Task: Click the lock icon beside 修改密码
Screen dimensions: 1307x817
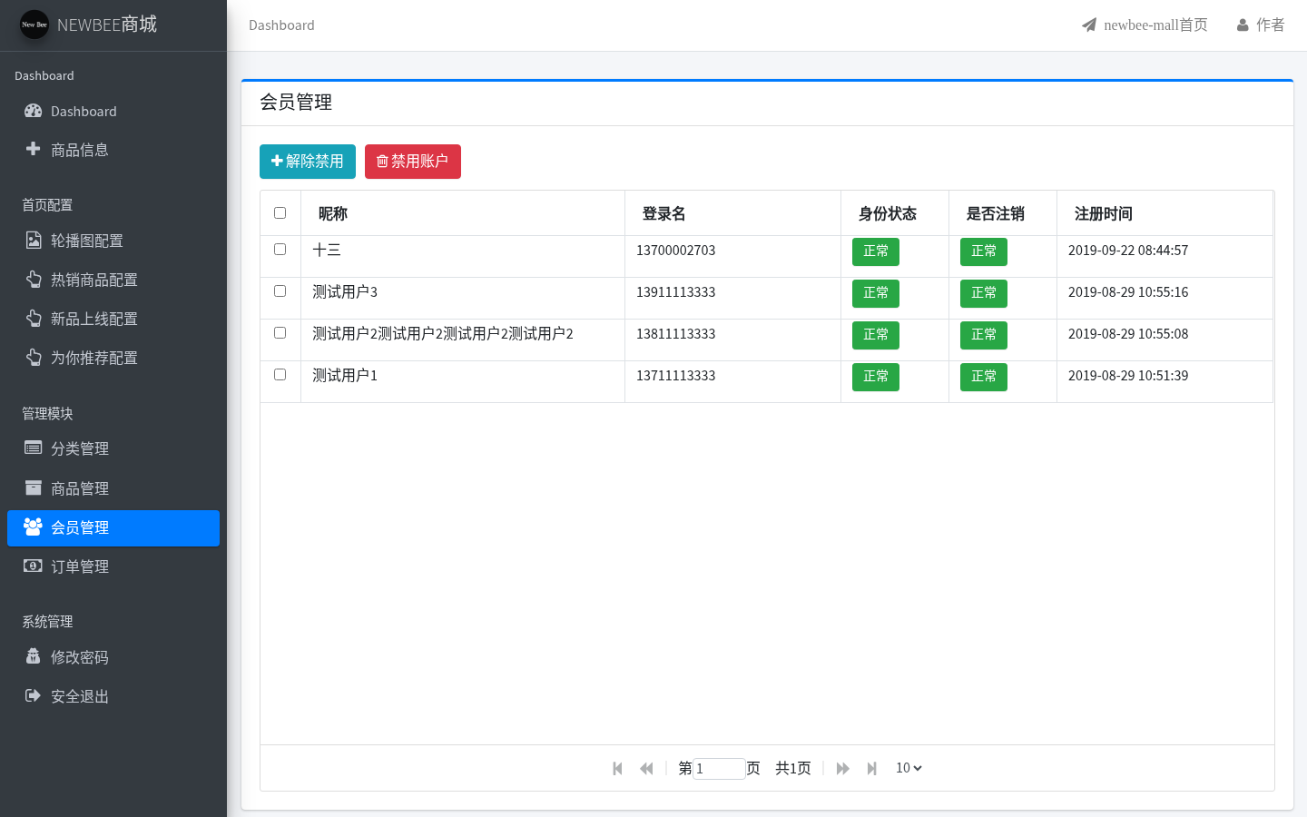Action: click(x=34, y=656)
